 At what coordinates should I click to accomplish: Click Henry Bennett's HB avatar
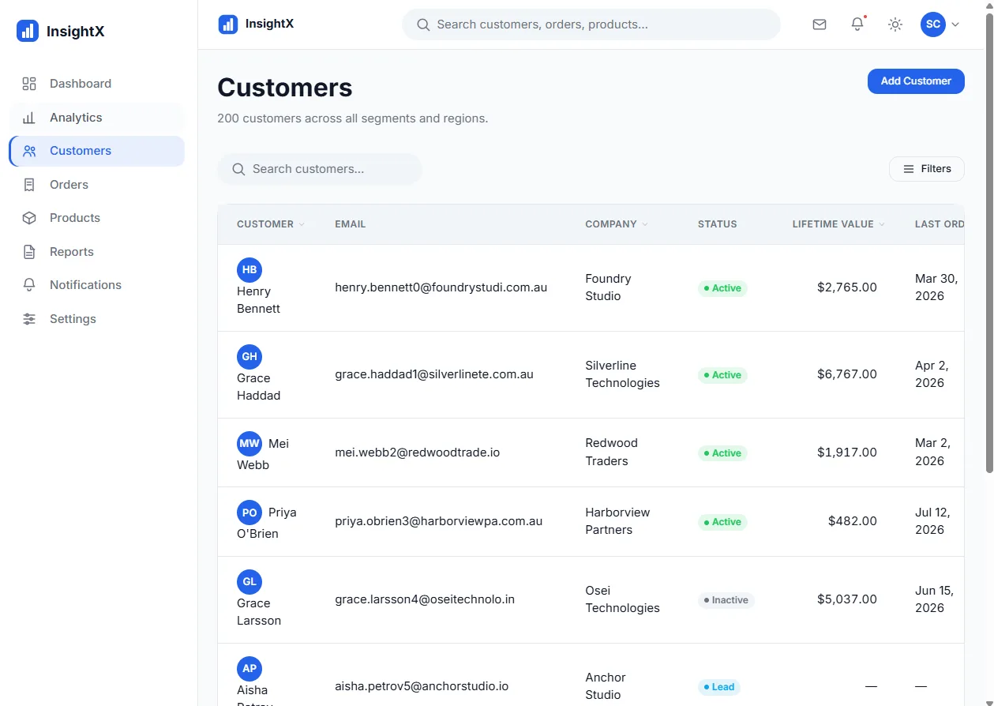[249, 270]
